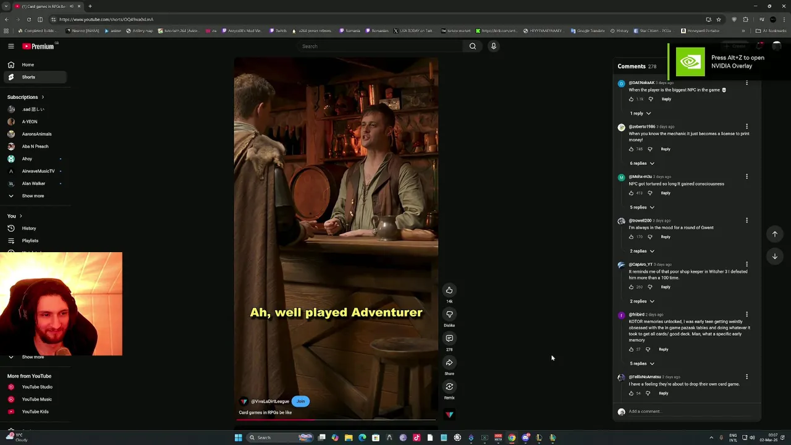Share this short
This screenshot has width=791, height=445.
449,363
